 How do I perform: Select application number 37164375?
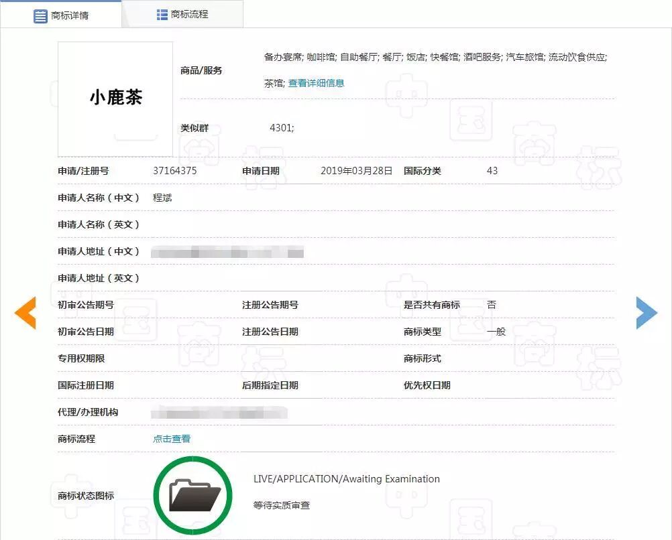click(x=175, y=171)
